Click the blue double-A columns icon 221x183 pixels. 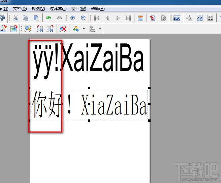200,18
